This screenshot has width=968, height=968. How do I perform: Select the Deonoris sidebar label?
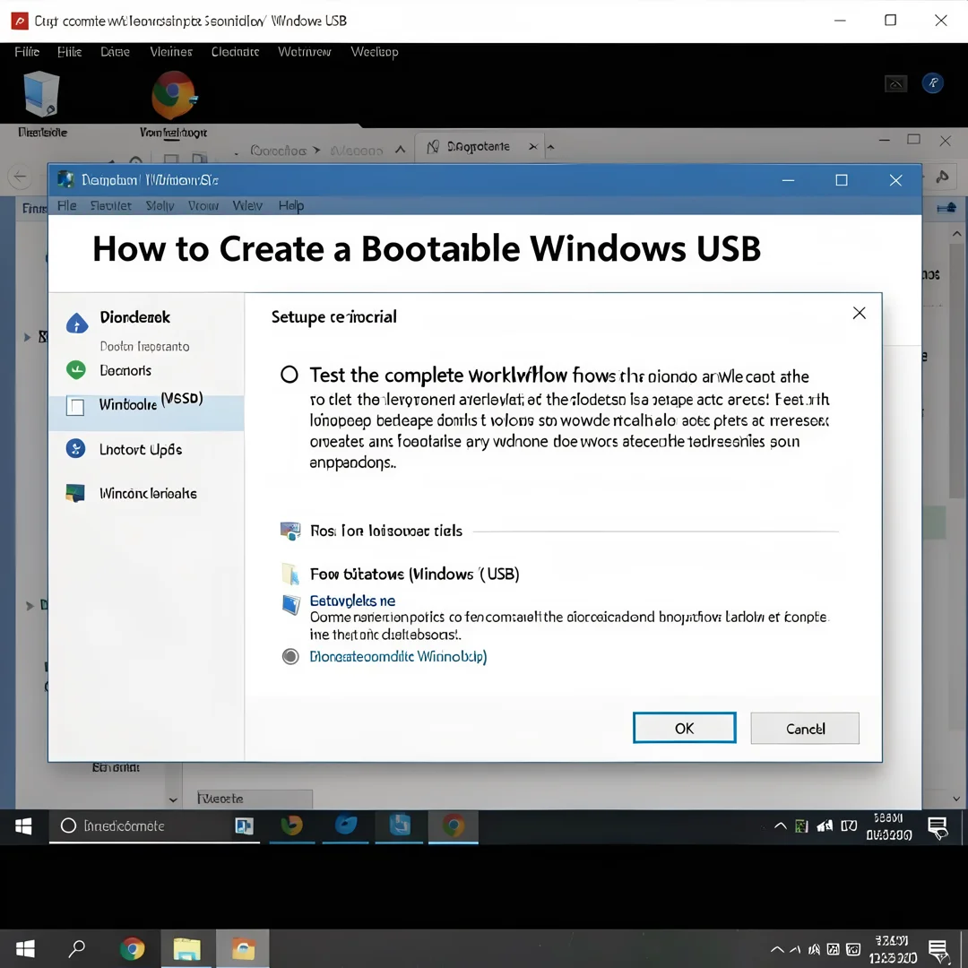tap(125, 370)
